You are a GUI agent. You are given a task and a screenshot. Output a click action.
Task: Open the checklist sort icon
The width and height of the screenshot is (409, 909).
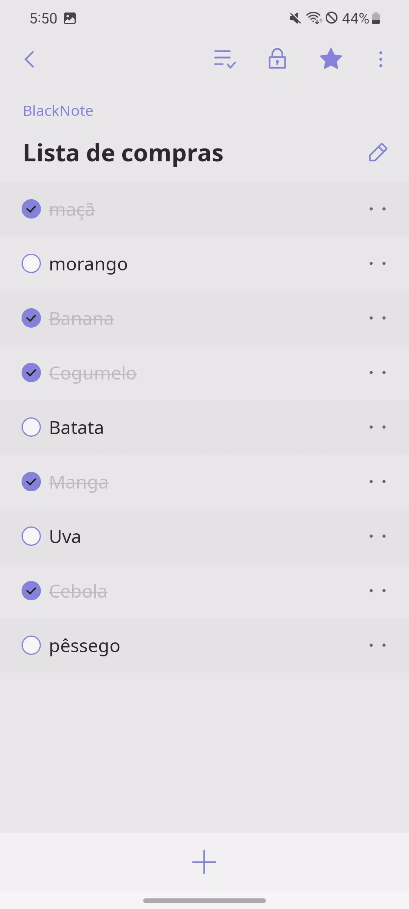[225, 59]
